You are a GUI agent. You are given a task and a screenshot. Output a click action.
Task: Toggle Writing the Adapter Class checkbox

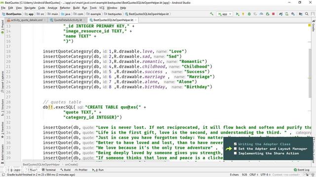pos(235,144)
